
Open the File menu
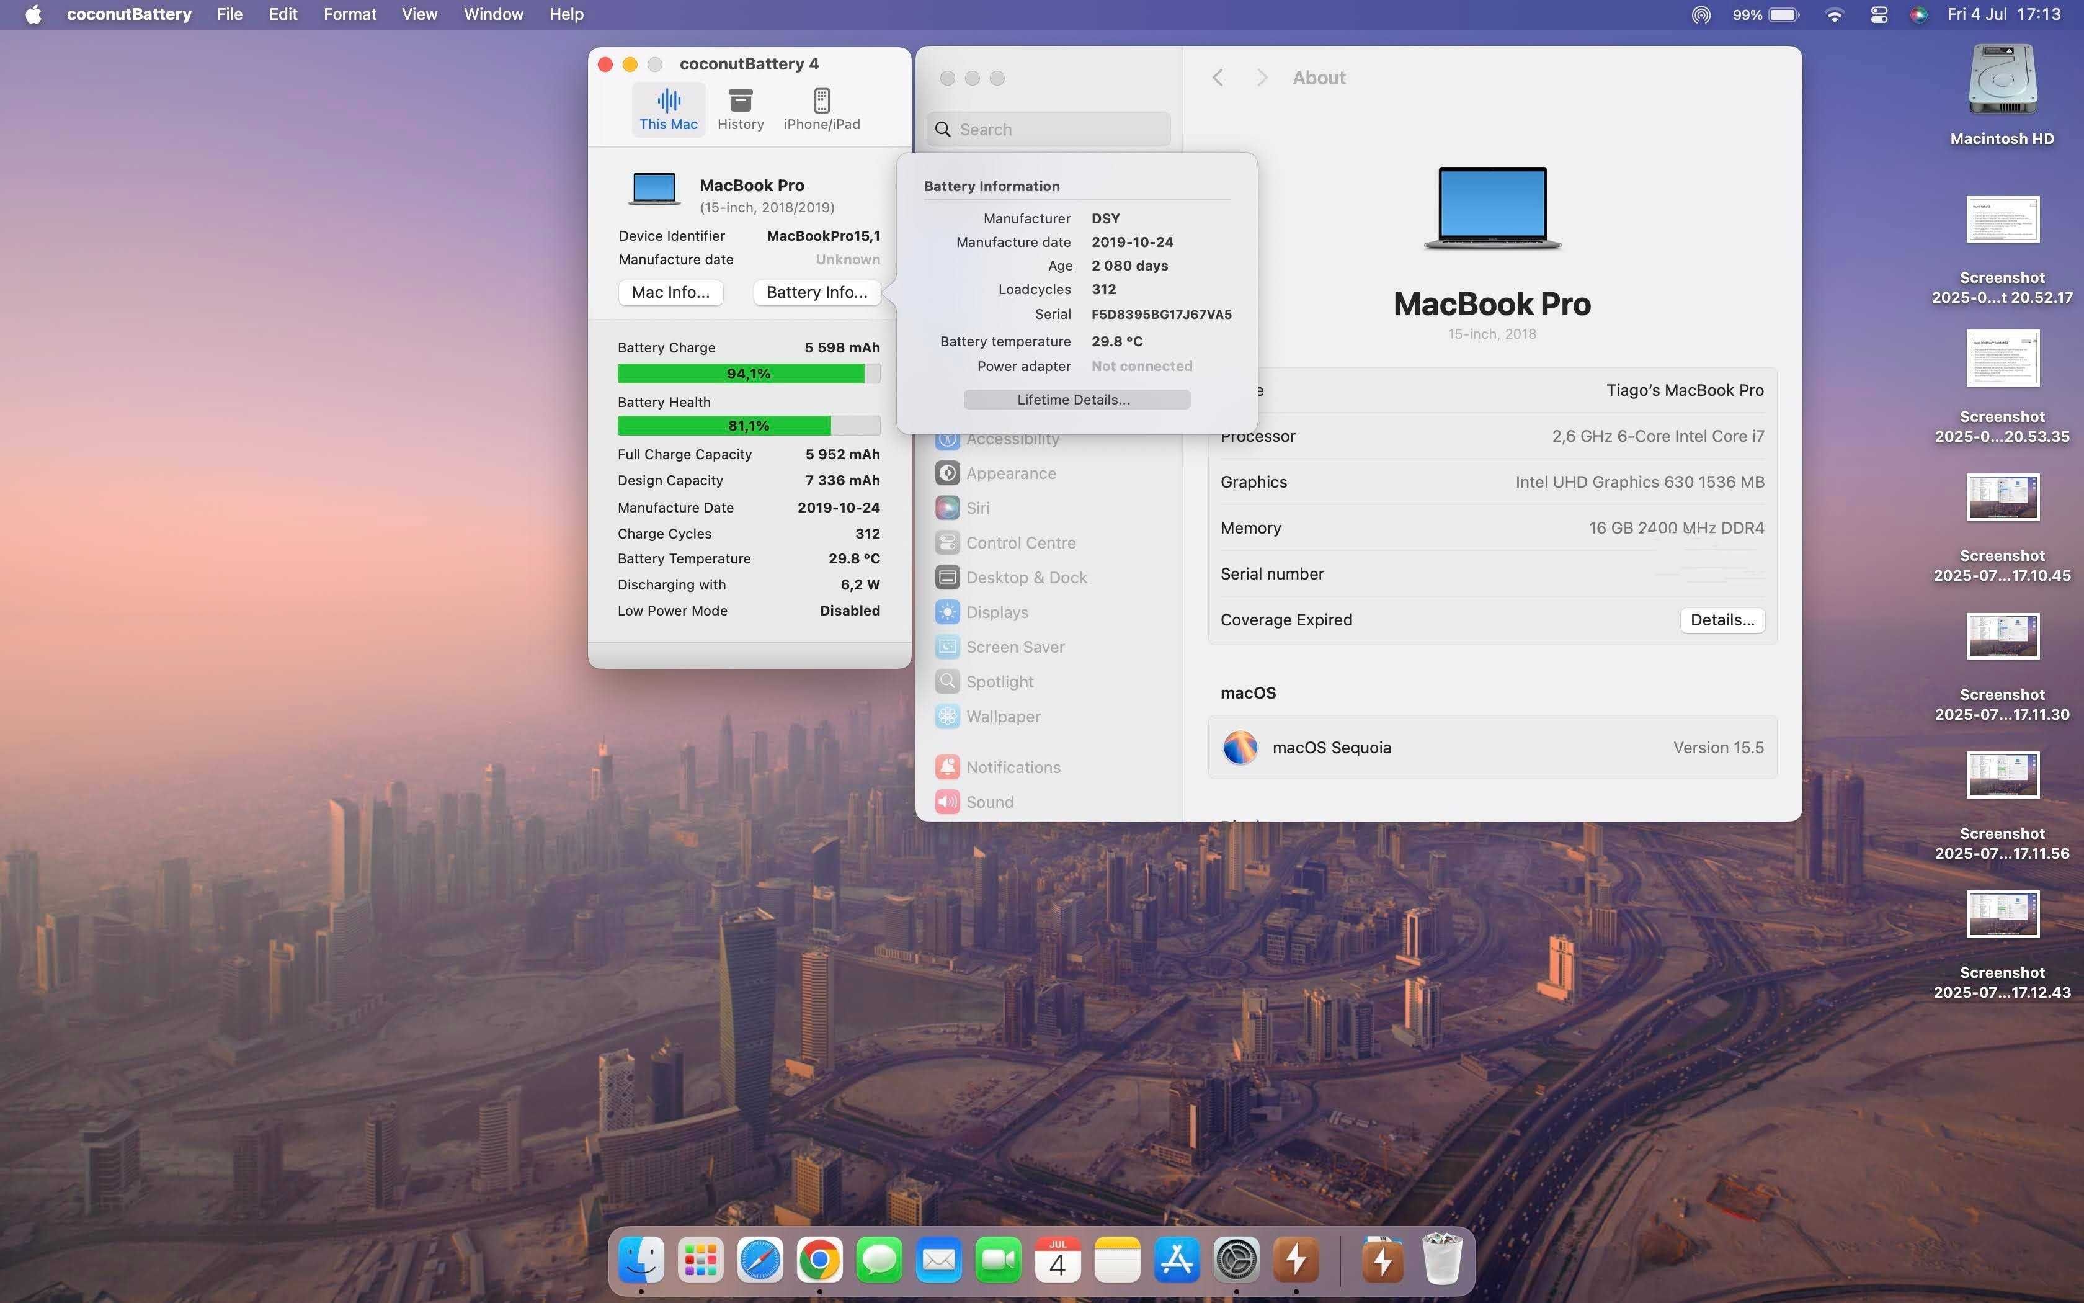pyautogui.click(x=229, y=15)
